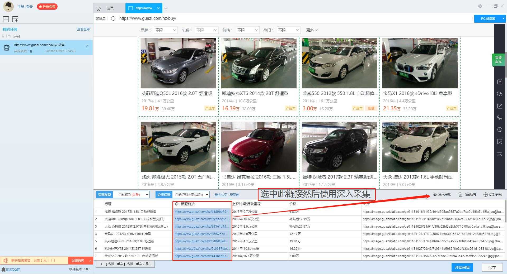Image resolution: width=507 pixels, height=274 pixels.
Task: Click the 我要卖车 green button
Action: click(x=498, y=60)
